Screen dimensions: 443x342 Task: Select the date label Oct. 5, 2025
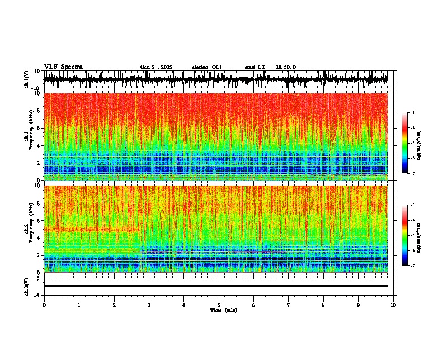[156, 67]
